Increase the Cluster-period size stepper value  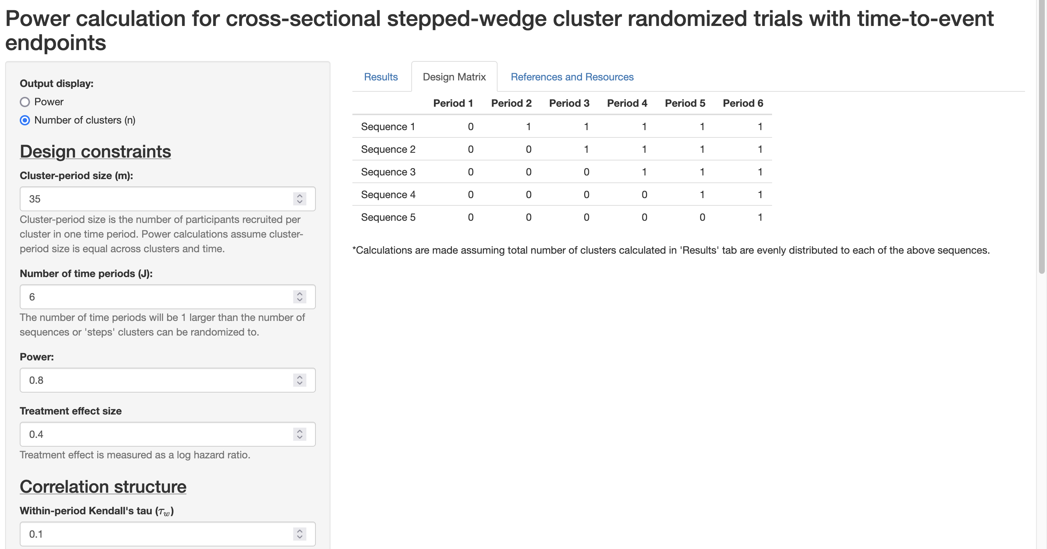(299, 196)
